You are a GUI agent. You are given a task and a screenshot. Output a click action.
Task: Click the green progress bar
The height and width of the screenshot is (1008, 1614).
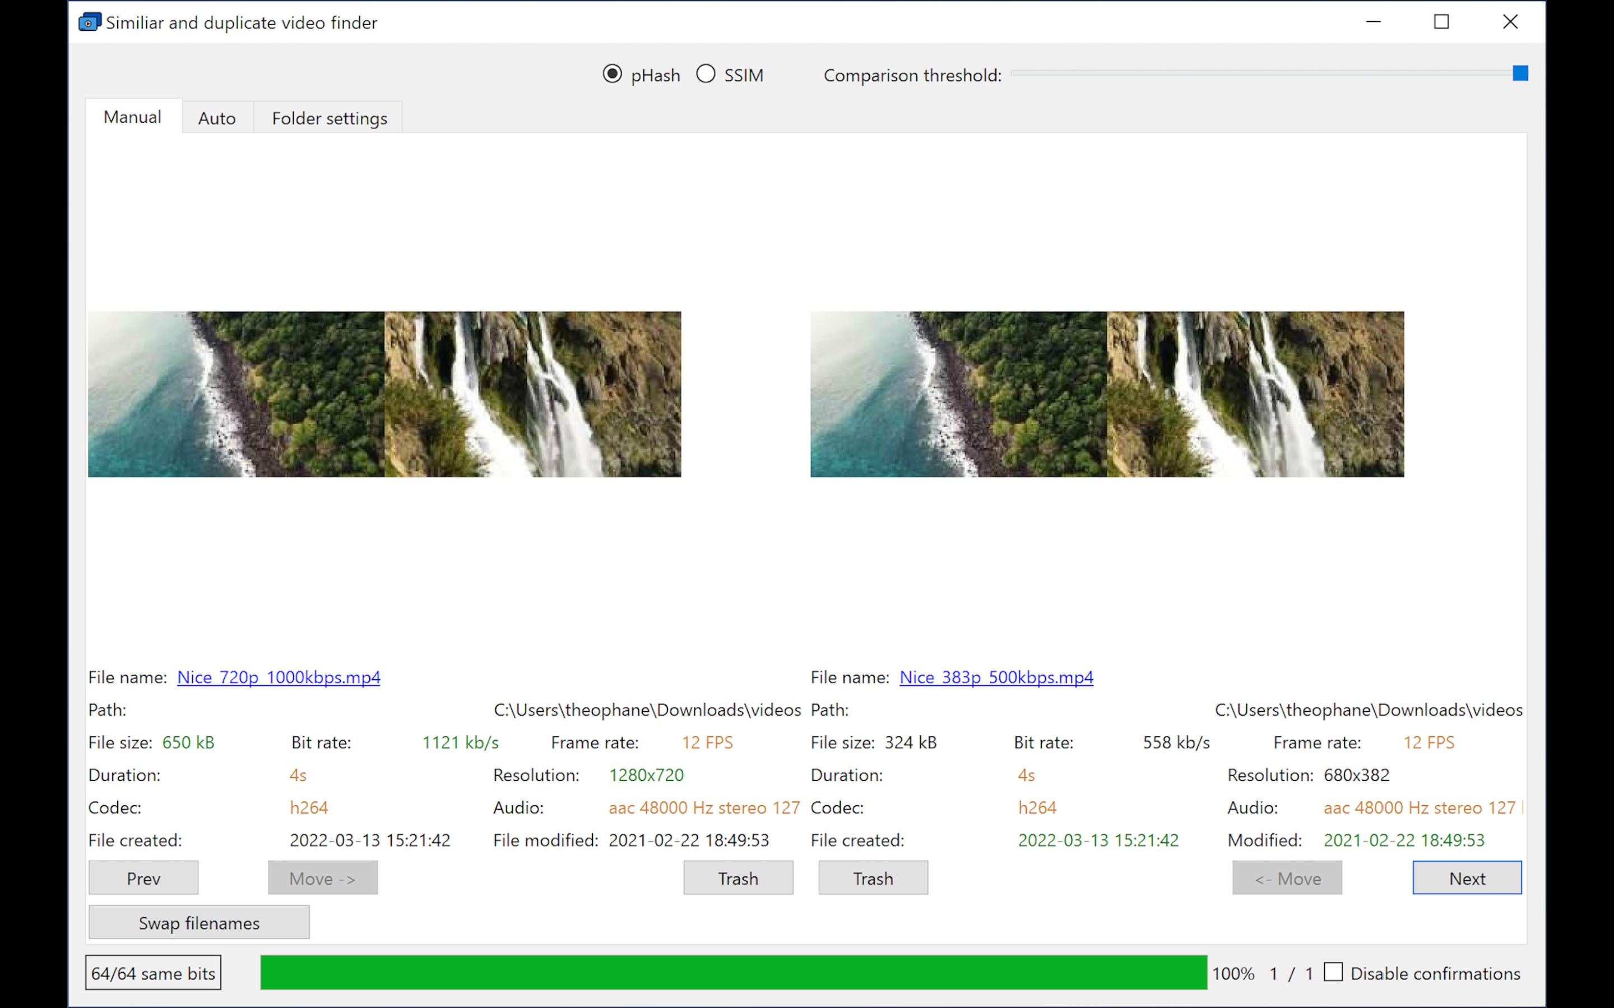tap(734, 973)
